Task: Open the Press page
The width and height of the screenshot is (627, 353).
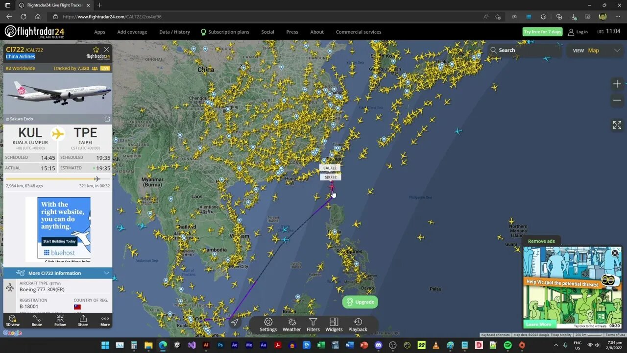Action: coord(292,32)
